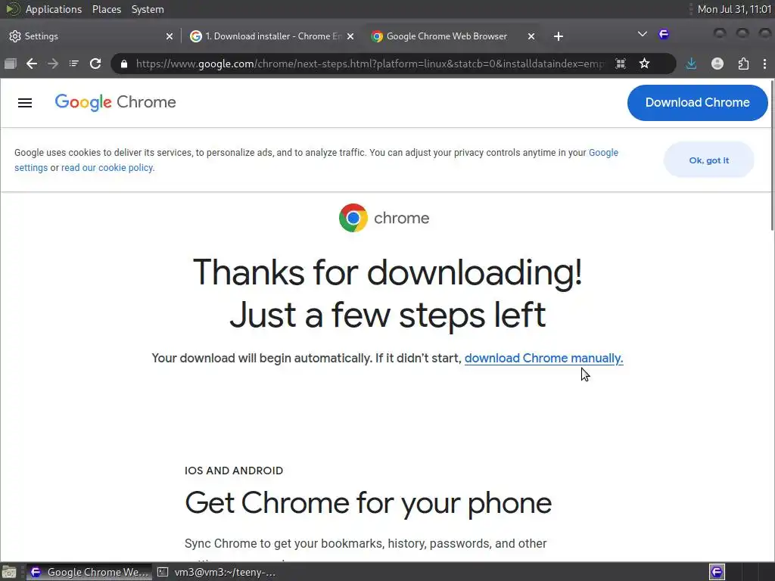Open the read our cookie policy link
This screenshot has height=581, width=775.
[x=107, y=168]
